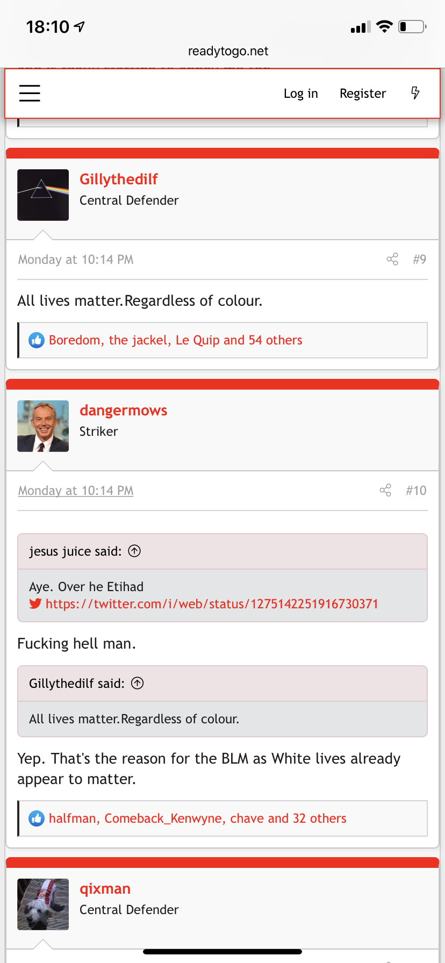This screenshot has width=445, height=963.
Task: Share post #10 via share icon
Action: click(x=385, y=490)
